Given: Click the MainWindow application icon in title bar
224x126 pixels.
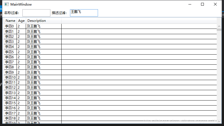Looking at the screenshot, I should click(x=6, y=4).
